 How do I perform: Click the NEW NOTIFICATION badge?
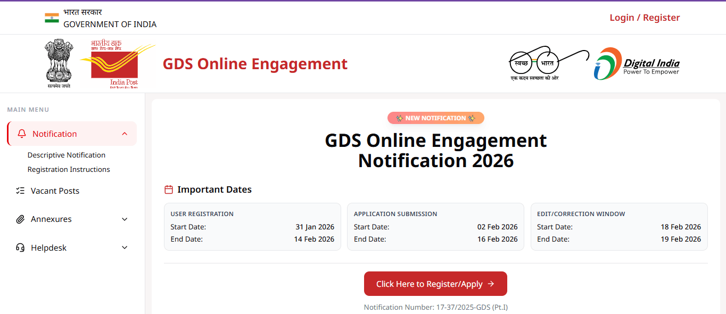[x=435, y=118]
